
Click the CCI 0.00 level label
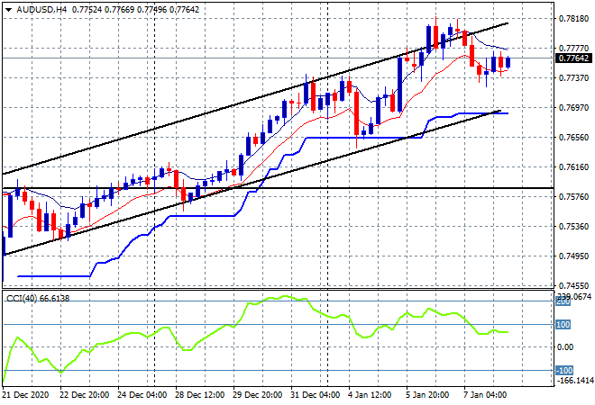pyautogui.click(x=565, y=347)
